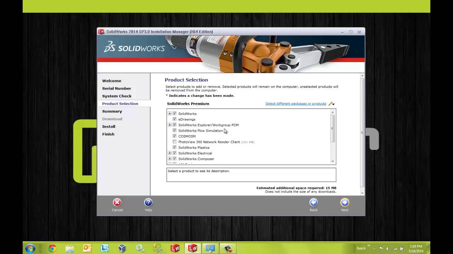453x254 pixels.
Task: Click the pencil edit icon beside packages link
Action: [x=330, y=104]
